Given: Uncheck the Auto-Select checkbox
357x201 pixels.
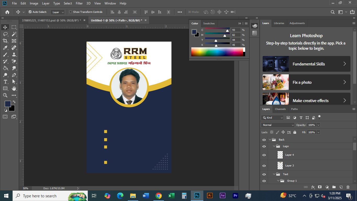Looking at the screenshot, I should coord(30,12).
